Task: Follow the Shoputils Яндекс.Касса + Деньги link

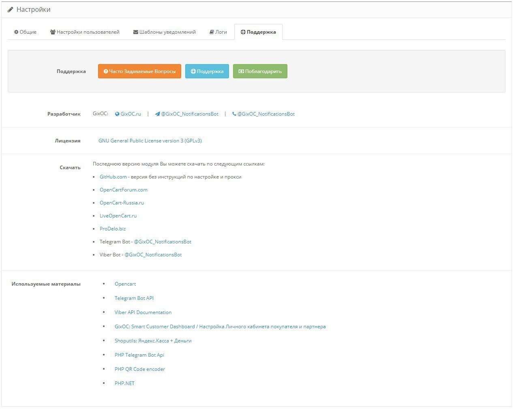Action: click(153, 341)
